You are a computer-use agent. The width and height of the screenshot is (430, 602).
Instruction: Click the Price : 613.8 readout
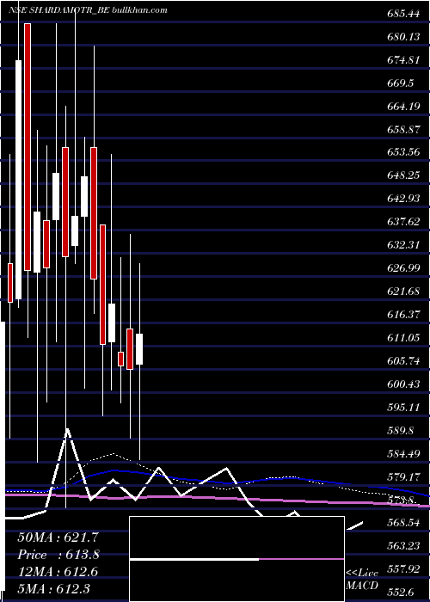[58, 555]
